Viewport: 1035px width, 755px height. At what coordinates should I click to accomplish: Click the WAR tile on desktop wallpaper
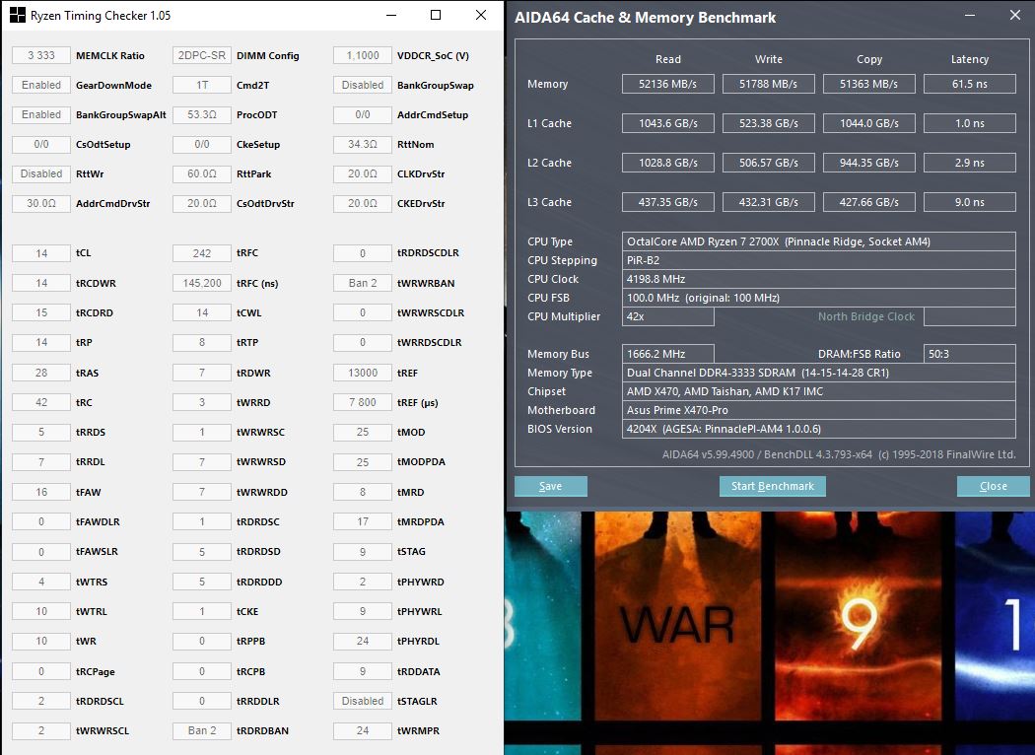(x=678, y=614)
